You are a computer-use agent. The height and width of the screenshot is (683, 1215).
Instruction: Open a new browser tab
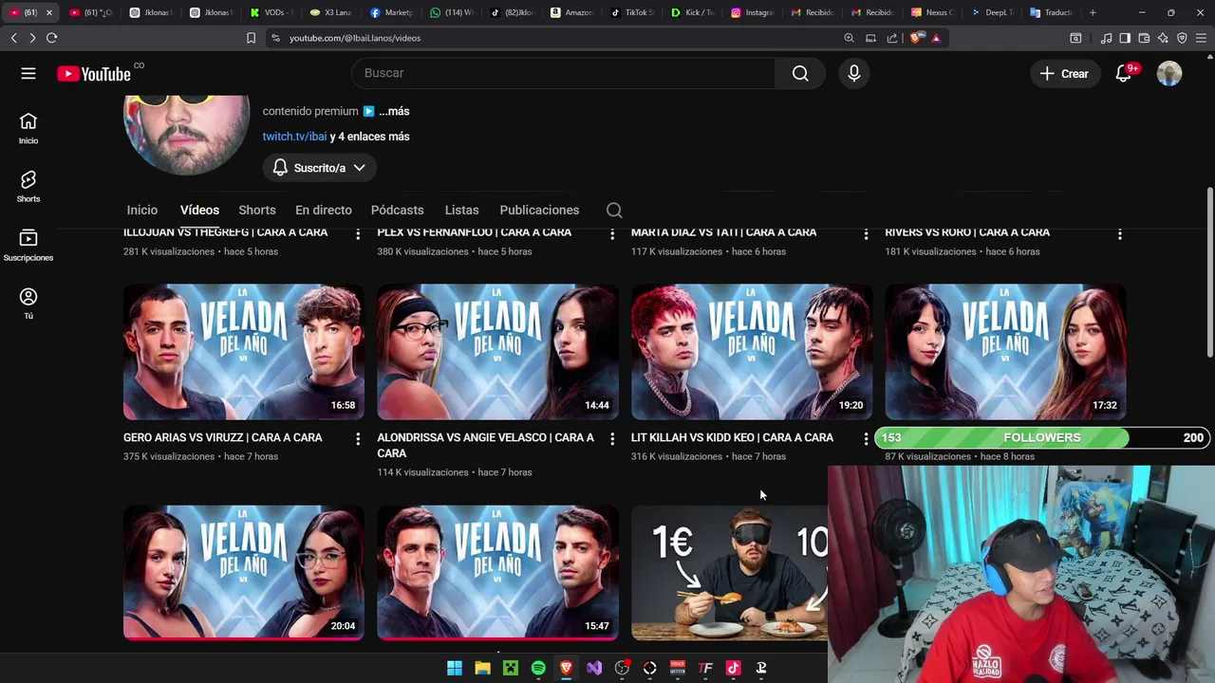pos(1093,12)
